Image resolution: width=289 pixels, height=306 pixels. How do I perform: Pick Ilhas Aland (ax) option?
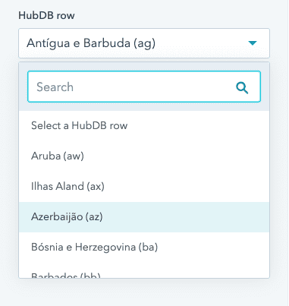[x=144, y=187]
